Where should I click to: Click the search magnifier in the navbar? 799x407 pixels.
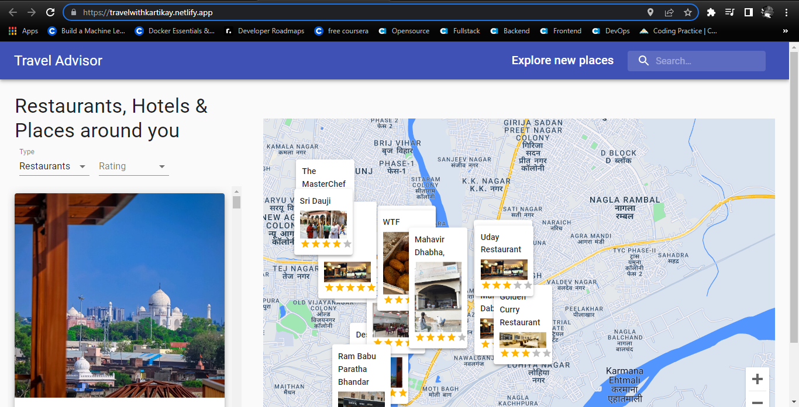click(x=643, y=61)
